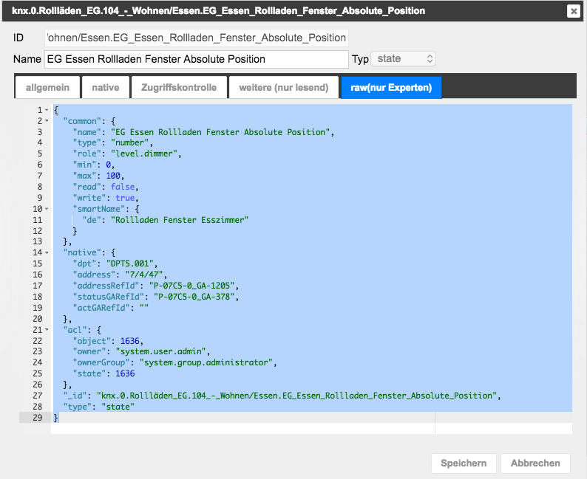This screenshot has height=479, width=587.
Task: Click the "_id" value on line 27
Action: [x=296, y=396]
